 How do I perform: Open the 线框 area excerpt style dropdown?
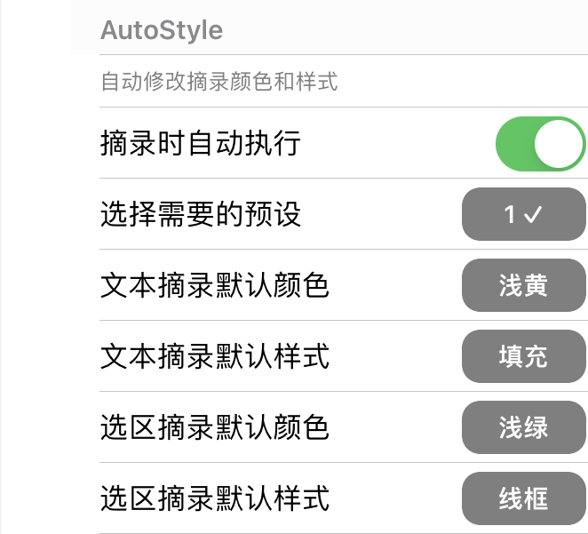[524, 498]
